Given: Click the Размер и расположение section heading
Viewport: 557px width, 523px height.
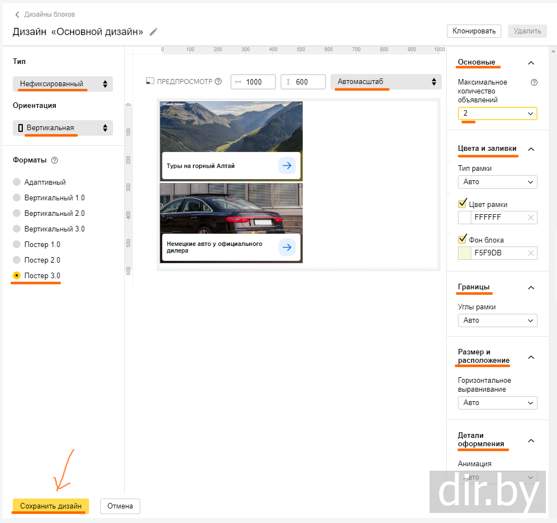Looking at the screenshot, I should (484, 356).
